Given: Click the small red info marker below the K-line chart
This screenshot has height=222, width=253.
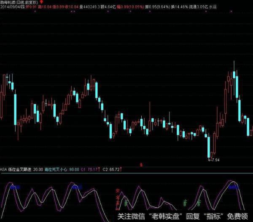Looking at the screenshot, I should point(141,165).
